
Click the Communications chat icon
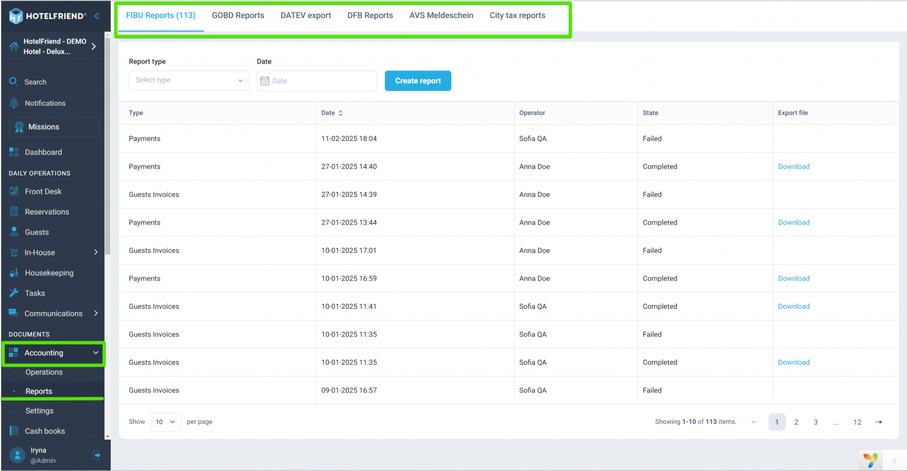pyautogui.click(x=13, y=313)
